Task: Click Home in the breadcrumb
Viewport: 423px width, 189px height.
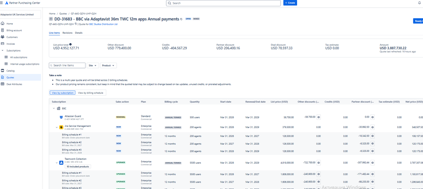Action: tap(52, 13)
